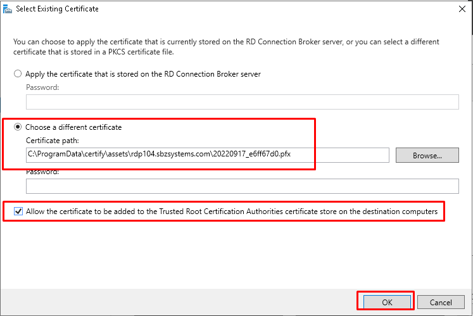The height and width of the screenshot is (316, 473).
Task: Select the RD Connection Broker certificate radio button
Action: (x=18, y=74)
